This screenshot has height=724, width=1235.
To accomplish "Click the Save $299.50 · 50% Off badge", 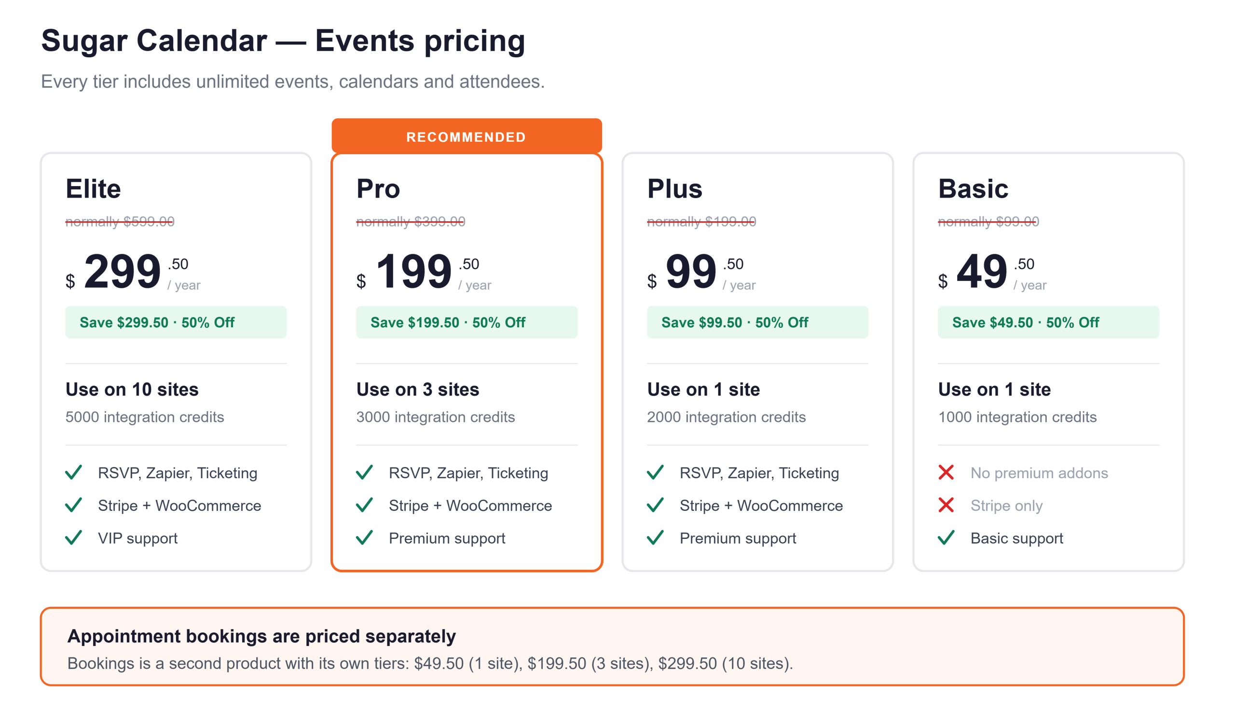I will tap(176, 322).
